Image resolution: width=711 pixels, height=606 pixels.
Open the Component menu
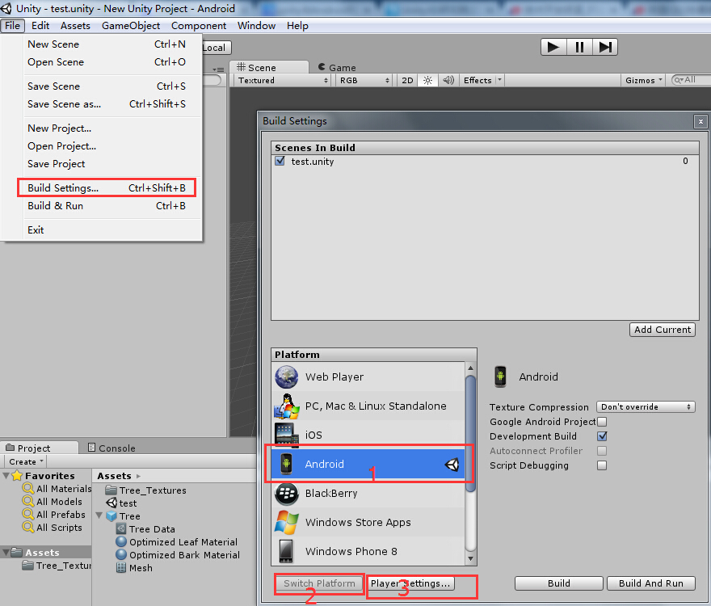pos(199,26)
